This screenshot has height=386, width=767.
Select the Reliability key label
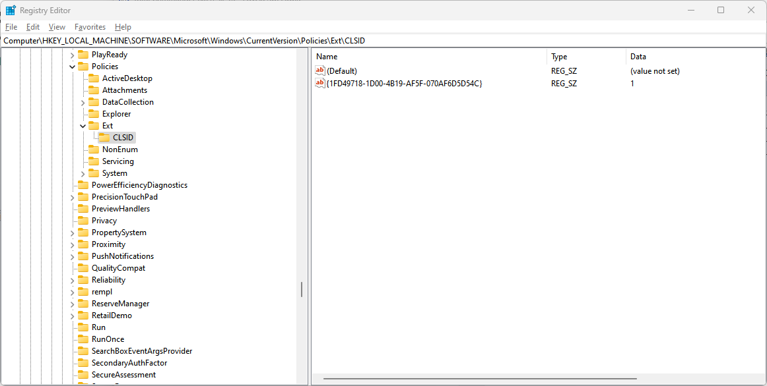[x=109, y=280]
